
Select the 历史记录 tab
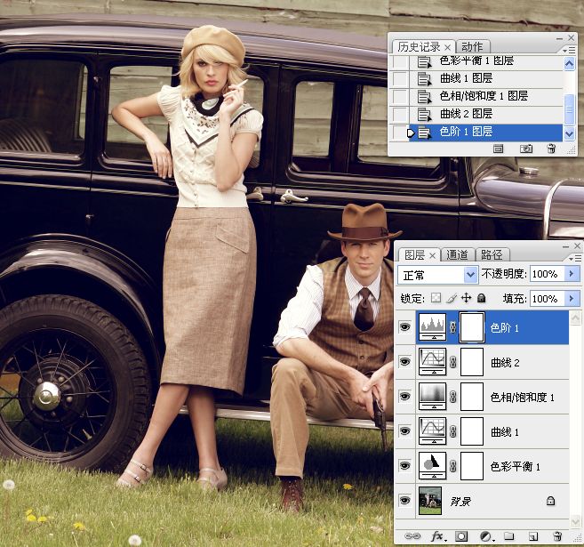pos(419,47)
